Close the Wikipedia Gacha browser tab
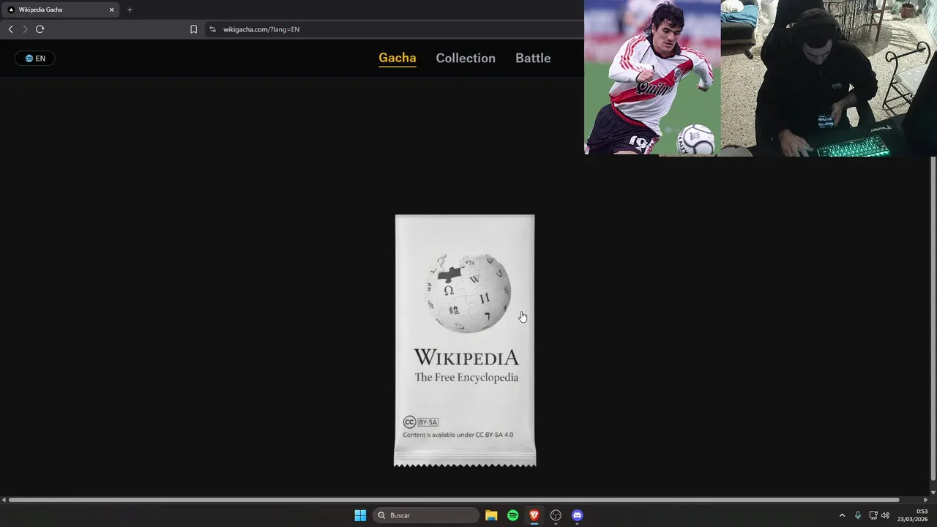The width and height of the screenshot is (937, 527). click(112, 10)
